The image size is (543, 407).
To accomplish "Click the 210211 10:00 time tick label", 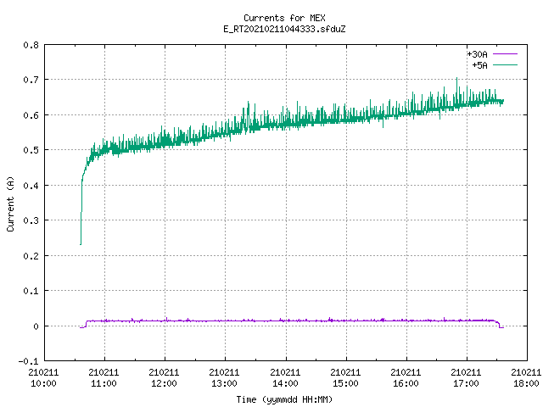I will point(43,378).
